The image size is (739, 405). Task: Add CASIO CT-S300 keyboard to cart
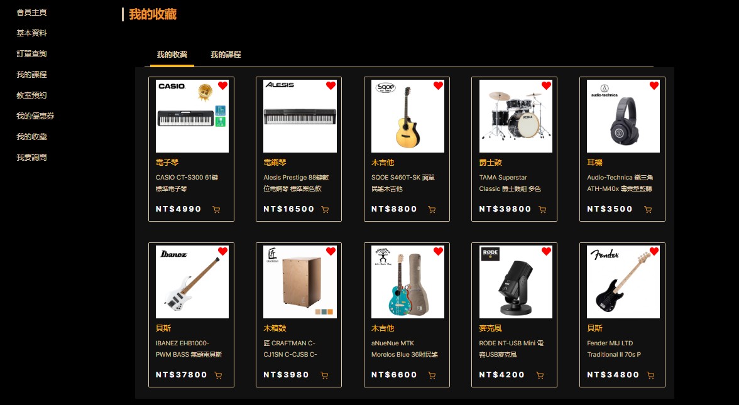(216, 210)
